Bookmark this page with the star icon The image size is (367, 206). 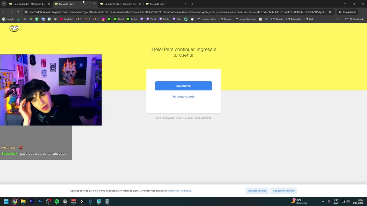pyautogui.click(x=330, y=12)
